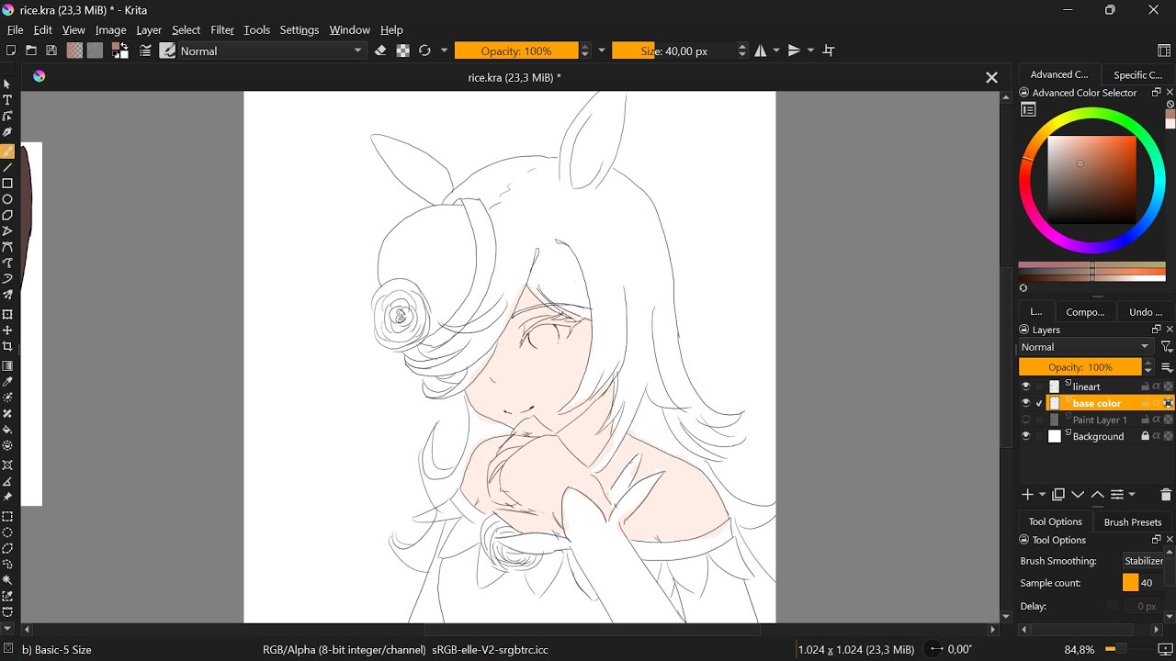The width and height of the screenshot is (1176, 661).
Task: Select the Rectangle shape tool
Action: [8, 184]
